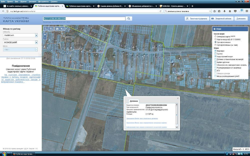
Task: Expand the Район dropdown (Жовківський)
Action: (x=36, y=42)
